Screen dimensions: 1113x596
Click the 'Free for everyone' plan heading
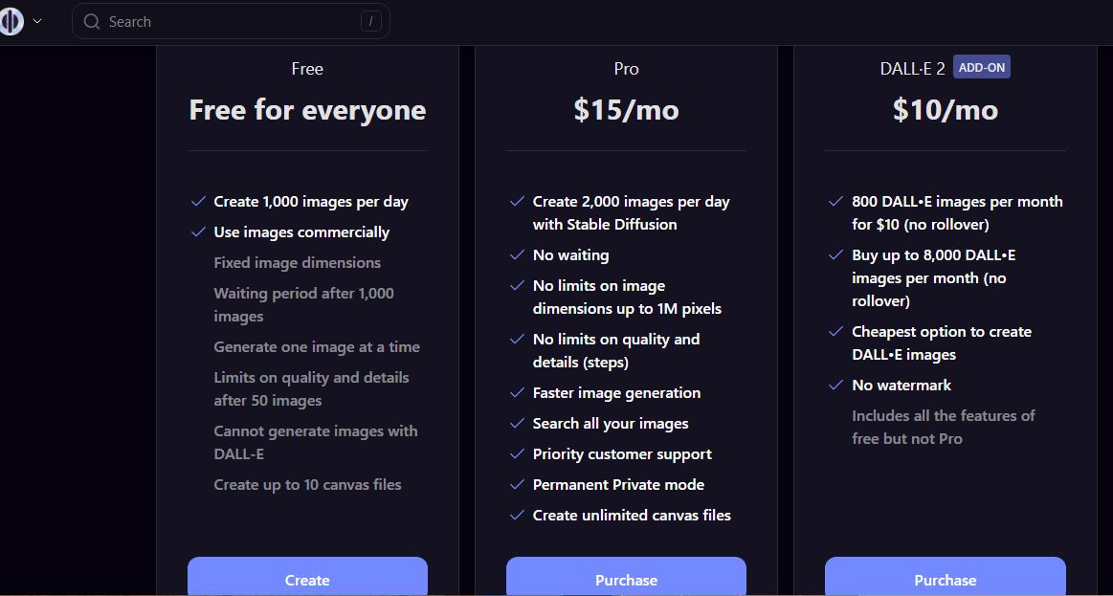(307, 110)
